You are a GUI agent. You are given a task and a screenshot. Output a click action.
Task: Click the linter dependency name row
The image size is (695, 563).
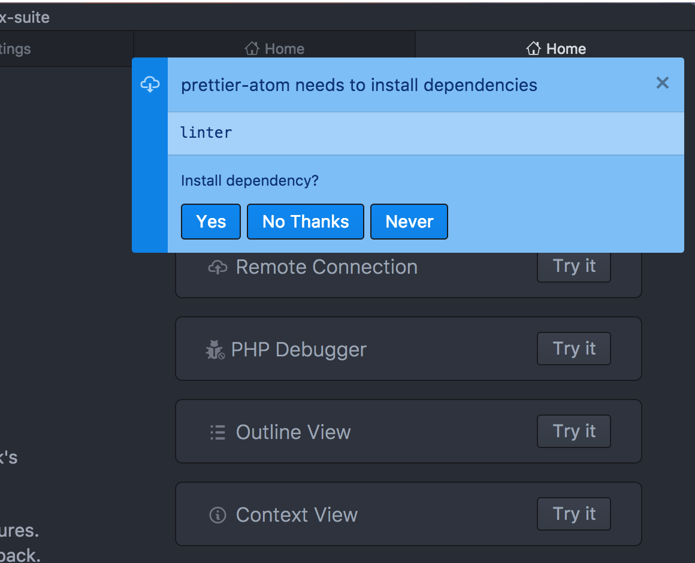tap(425, 134)
